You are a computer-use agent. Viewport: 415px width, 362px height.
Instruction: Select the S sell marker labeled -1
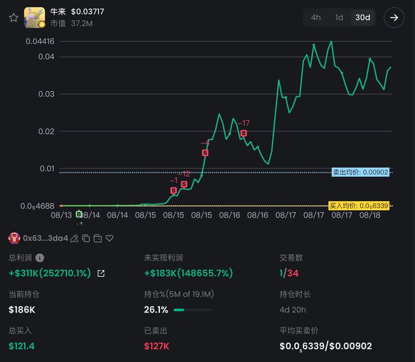tap(173, 190)
